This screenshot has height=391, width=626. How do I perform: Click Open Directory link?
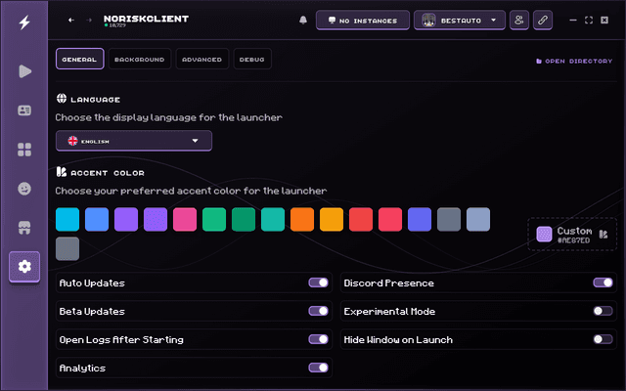click(x=574, y=61)
